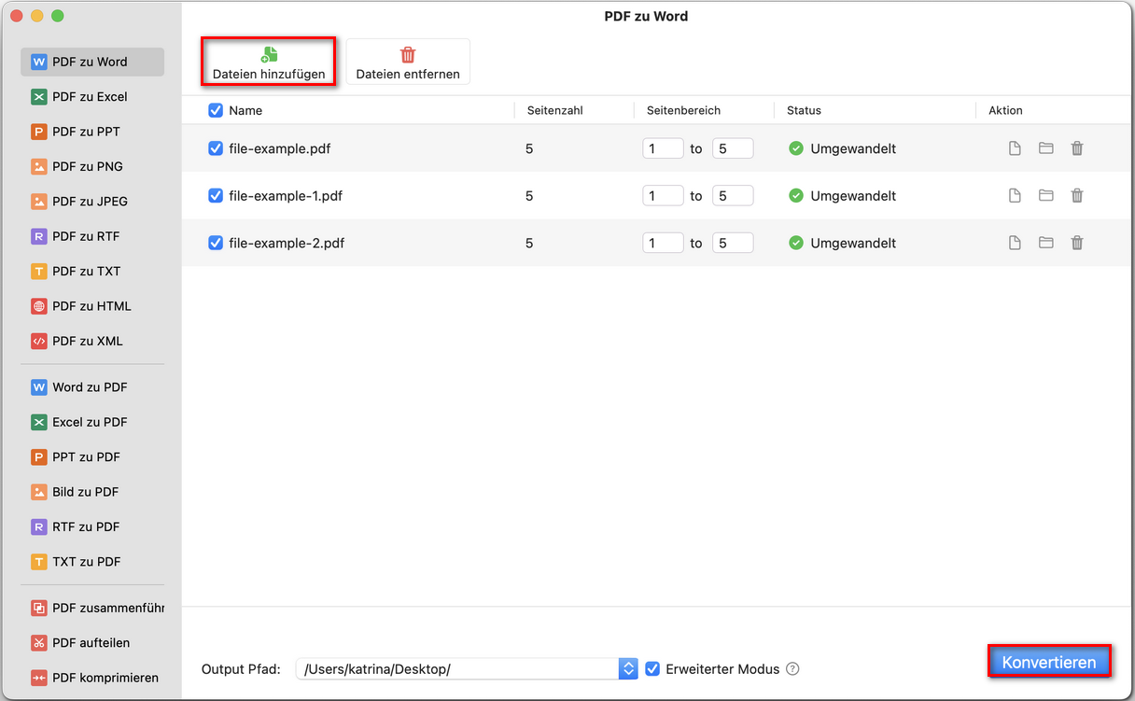Viewport: 1135px width, 701px height.
Task: Select the PDF zu Excel sidebar icon
Action: 38,97
